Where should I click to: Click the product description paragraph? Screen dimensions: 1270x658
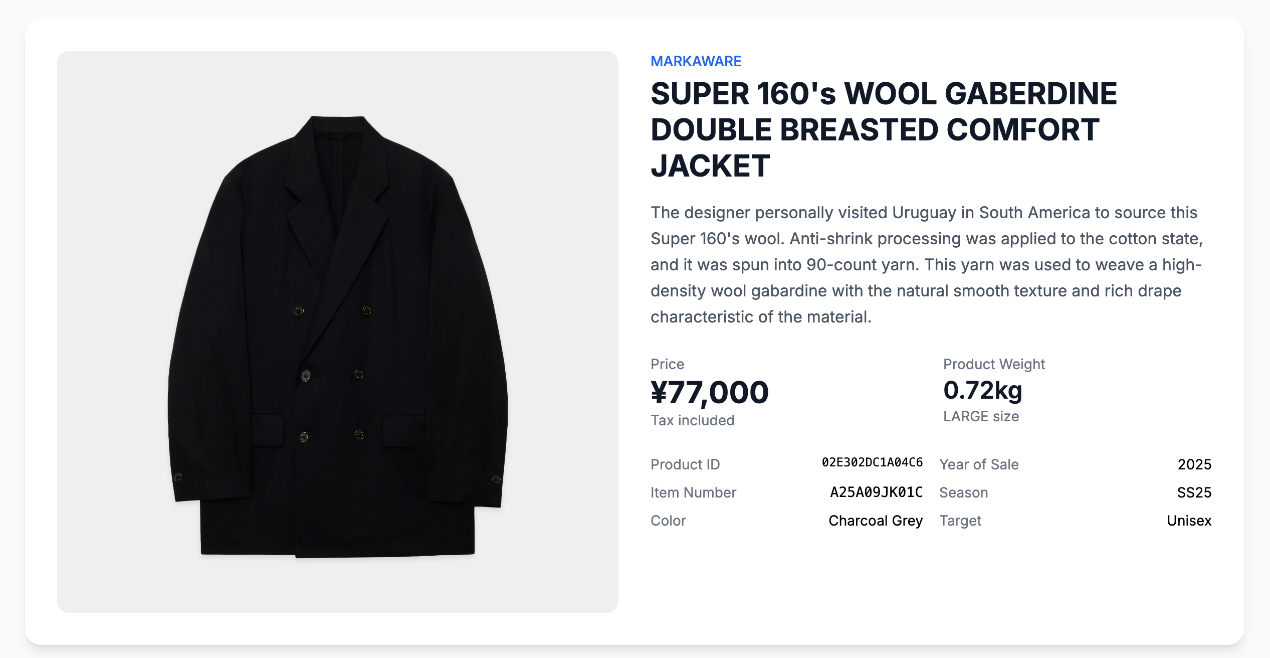tap(926, 264)
